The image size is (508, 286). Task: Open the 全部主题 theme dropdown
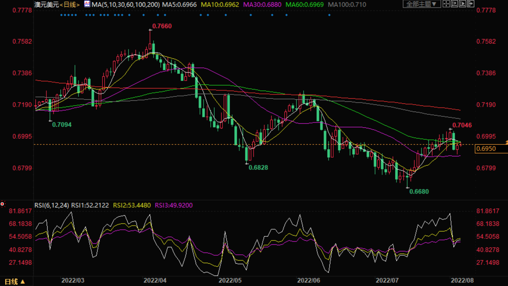422,4
